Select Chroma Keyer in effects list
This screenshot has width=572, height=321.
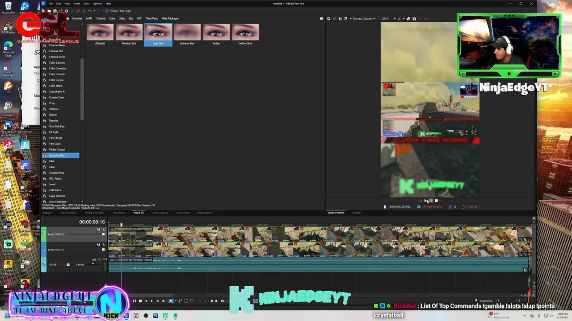coord(57,57)
